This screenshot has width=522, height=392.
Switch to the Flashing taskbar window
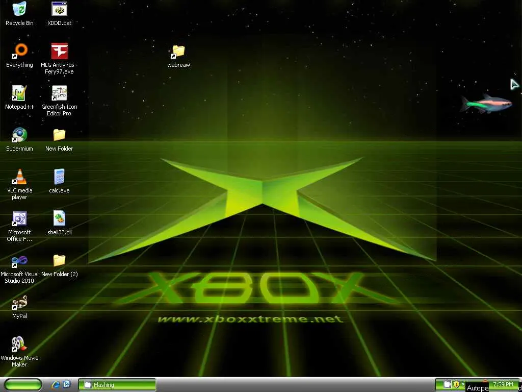(117, 385)
